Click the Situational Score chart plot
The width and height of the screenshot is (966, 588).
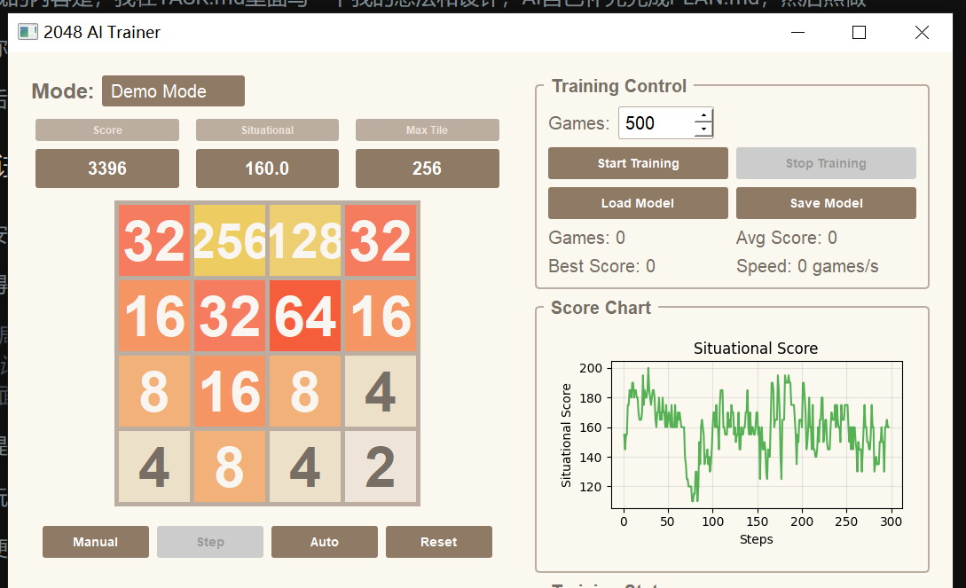click(757, 435)
